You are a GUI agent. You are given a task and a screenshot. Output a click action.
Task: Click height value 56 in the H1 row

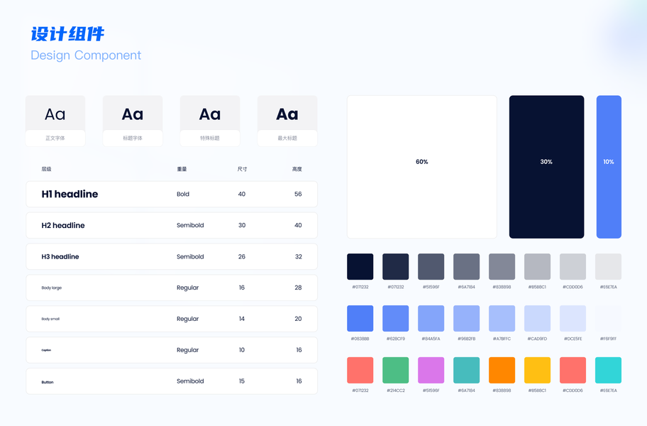tap(298, 194)
